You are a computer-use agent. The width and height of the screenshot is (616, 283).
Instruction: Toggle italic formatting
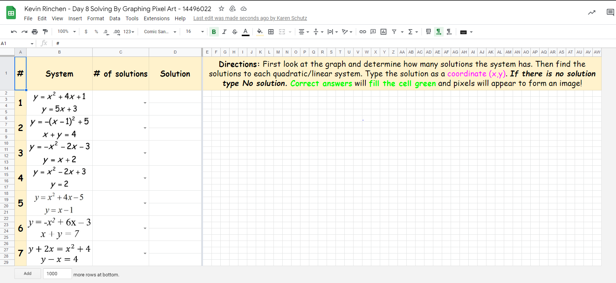224,32
